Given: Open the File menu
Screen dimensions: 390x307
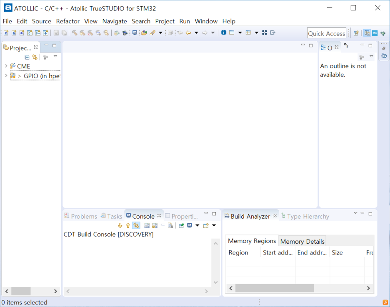Looking at the screenshot, I should (x=7, y=21).
